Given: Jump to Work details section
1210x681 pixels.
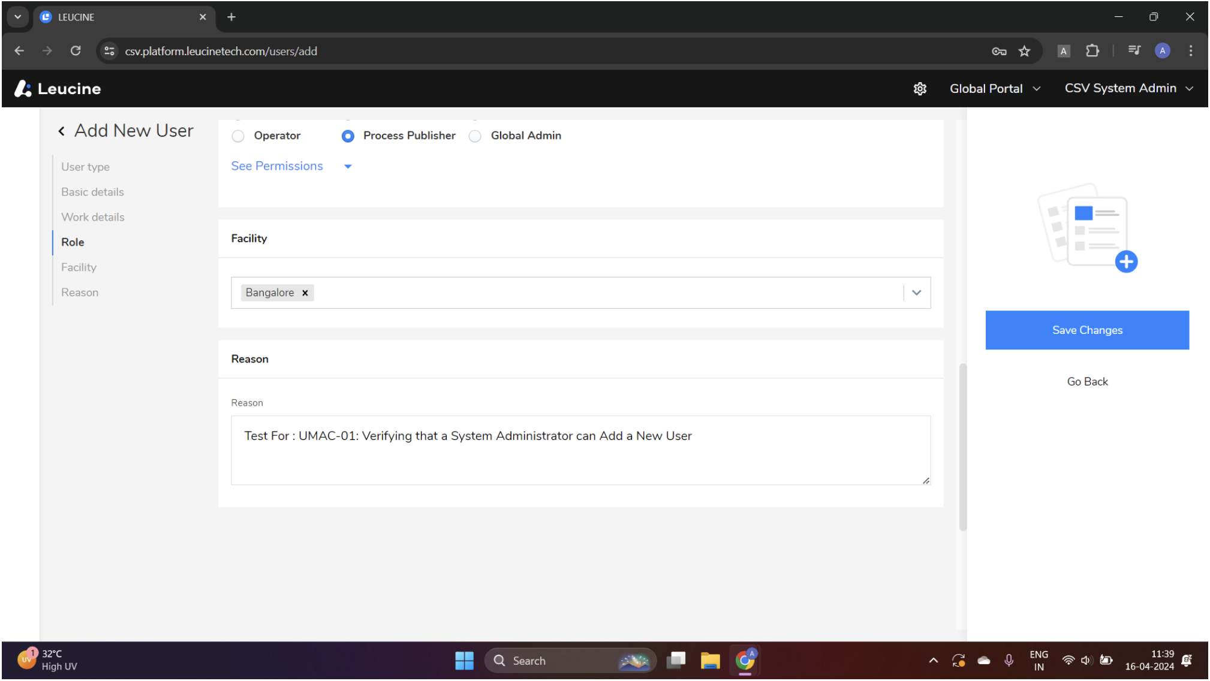Looking at the screenshot, I should point(93,218).
